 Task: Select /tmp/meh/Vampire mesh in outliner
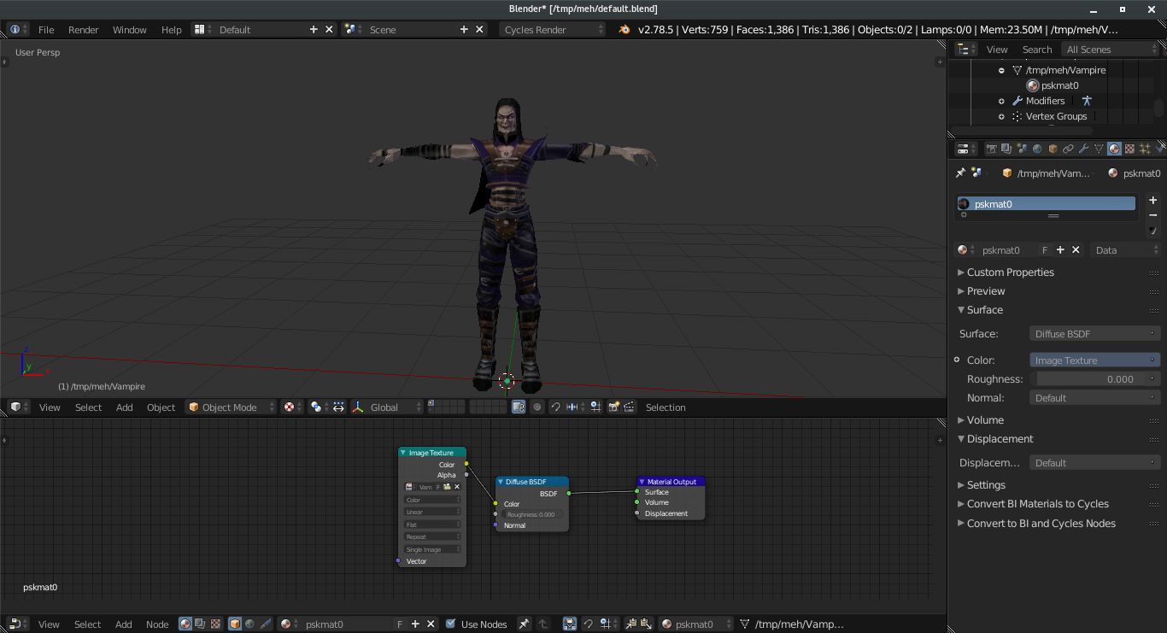[1065, 70]
